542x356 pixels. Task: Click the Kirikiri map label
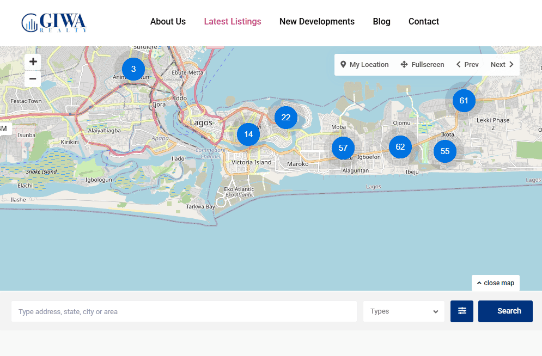click(70, 142)
